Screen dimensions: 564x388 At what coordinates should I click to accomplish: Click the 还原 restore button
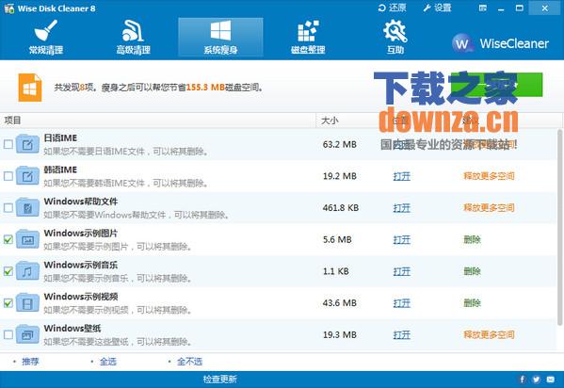[392, 8]
